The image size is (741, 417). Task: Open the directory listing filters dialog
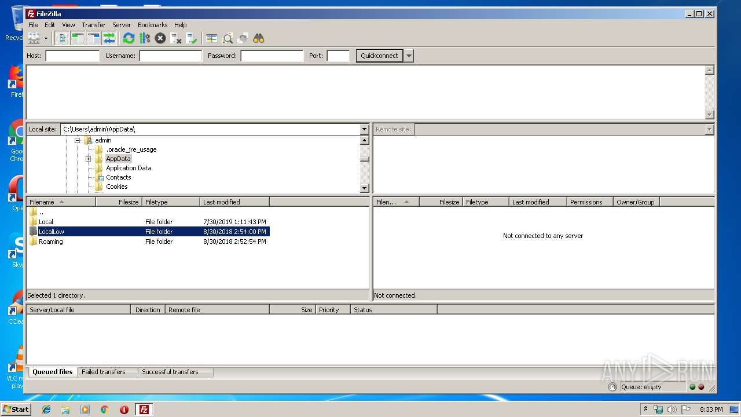212,38
